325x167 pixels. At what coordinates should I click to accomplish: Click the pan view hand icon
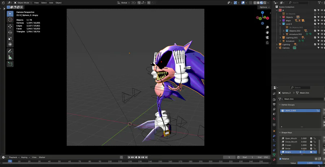[x=267, y=32]
